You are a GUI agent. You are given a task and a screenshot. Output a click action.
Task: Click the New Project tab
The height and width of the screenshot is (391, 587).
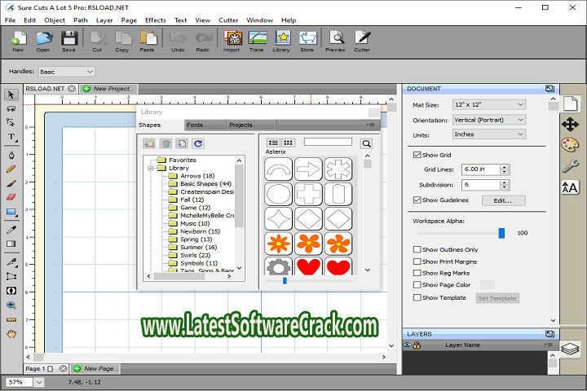tap(108, 89)
